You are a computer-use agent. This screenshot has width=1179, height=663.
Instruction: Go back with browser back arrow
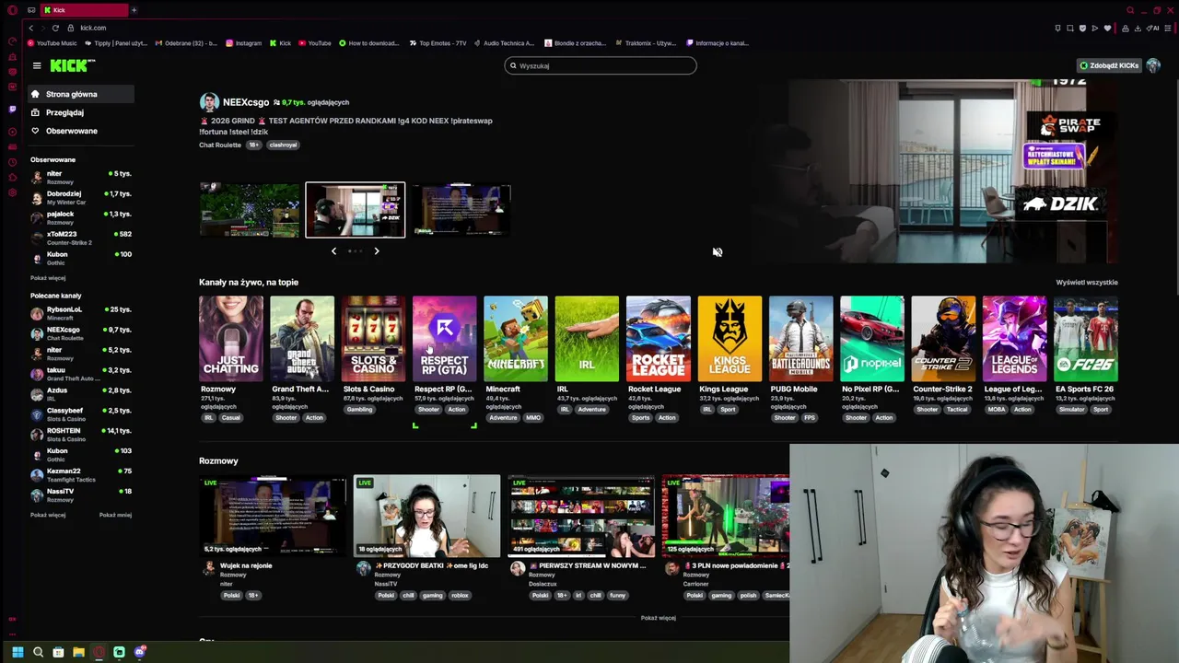point(30,28)
